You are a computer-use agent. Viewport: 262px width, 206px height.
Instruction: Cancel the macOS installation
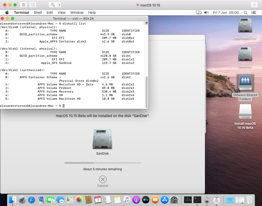point(103,179)
